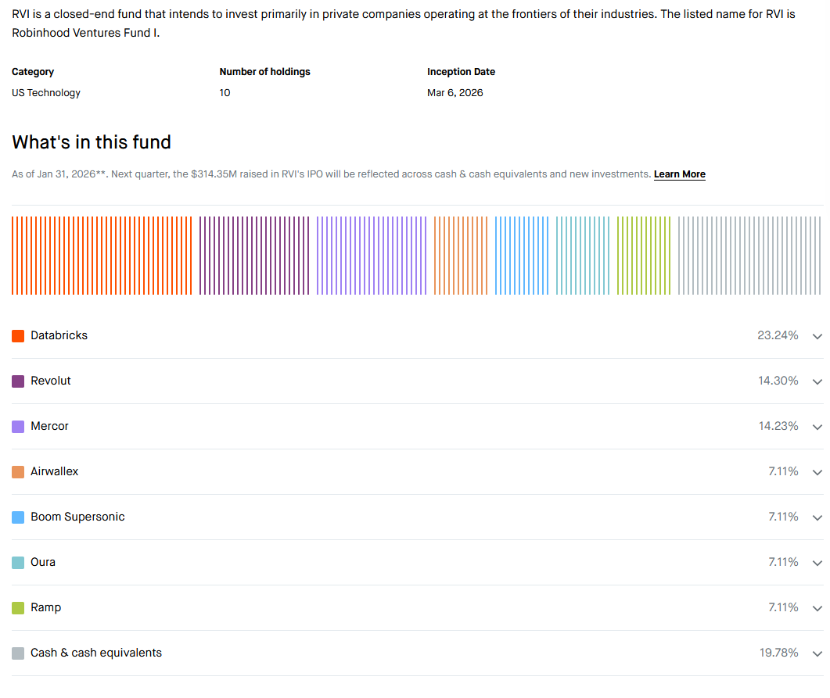The image size is (830, 698).
Task: Click the blue Boom Supersonic bar segment
Action: tap(522, 256)
